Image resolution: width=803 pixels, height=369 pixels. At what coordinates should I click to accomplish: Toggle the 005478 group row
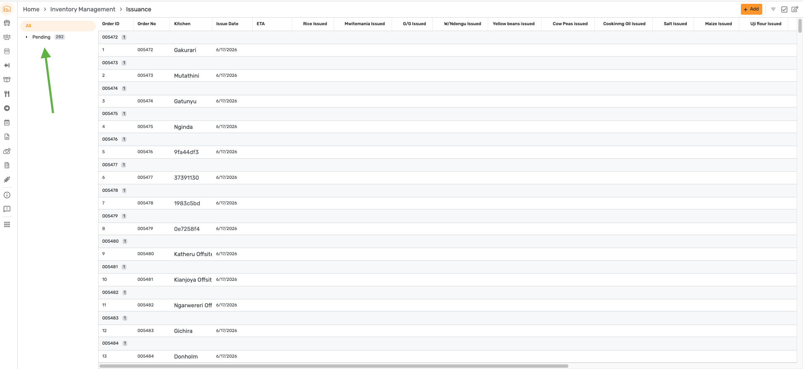(447, 191)
